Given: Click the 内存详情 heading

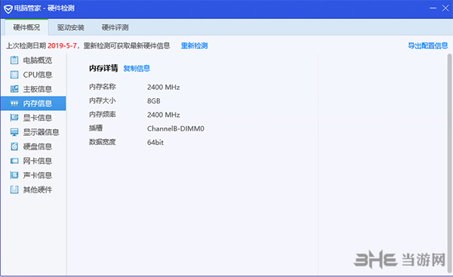Looking at the screenshot, I should click(x=103, y=69).
